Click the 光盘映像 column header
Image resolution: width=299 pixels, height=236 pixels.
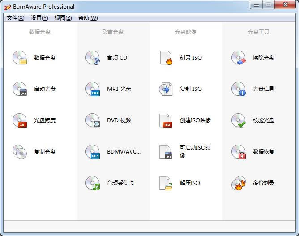pos(186,32)
